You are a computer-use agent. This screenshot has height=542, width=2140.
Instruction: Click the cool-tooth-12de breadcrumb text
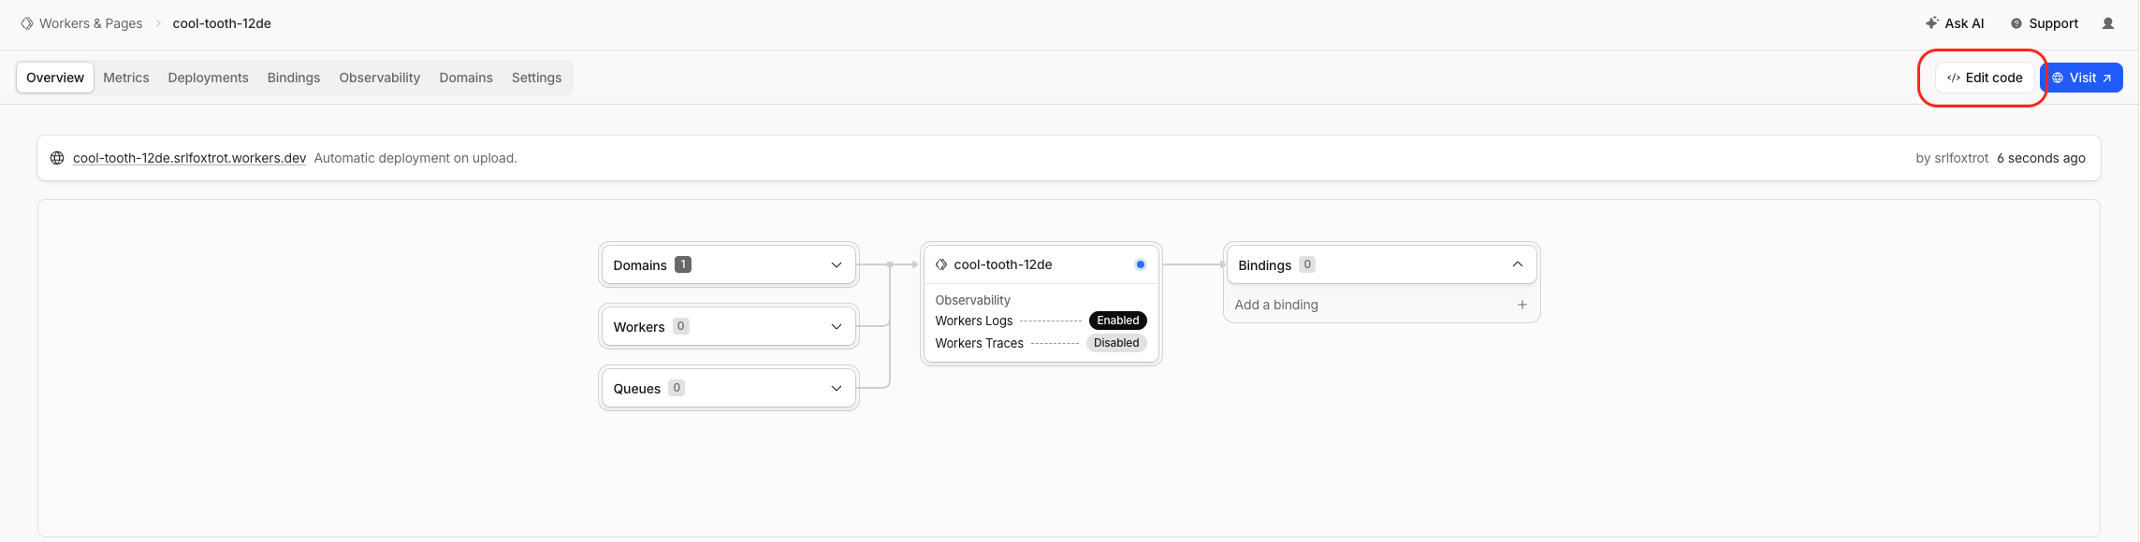coord(222,23)
